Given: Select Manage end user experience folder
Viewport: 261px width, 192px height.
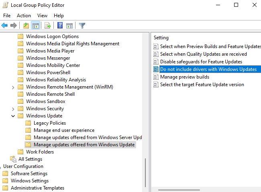Looking at the screenshot, I should (x=64, y=130).
